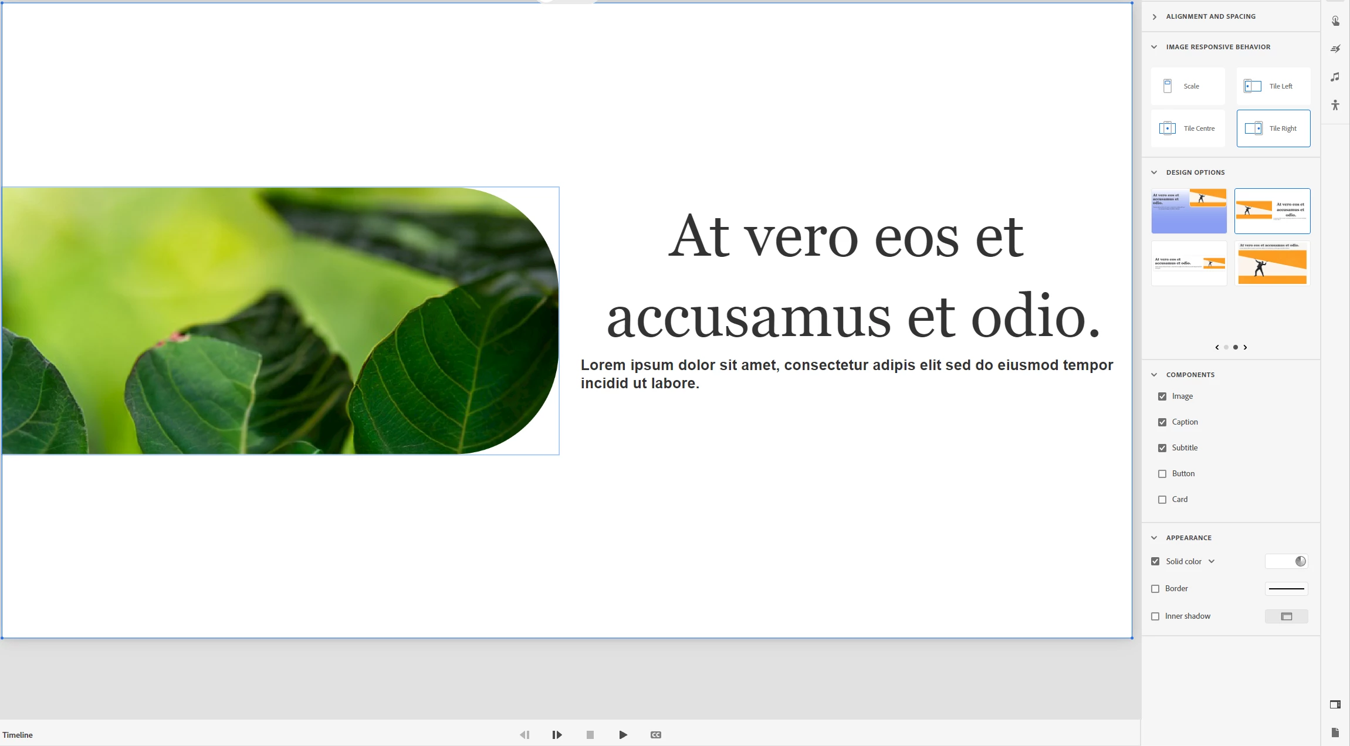Viewport: 1350px width, 746px height.
Task: Click play from current slide icon
Action: 557,735
